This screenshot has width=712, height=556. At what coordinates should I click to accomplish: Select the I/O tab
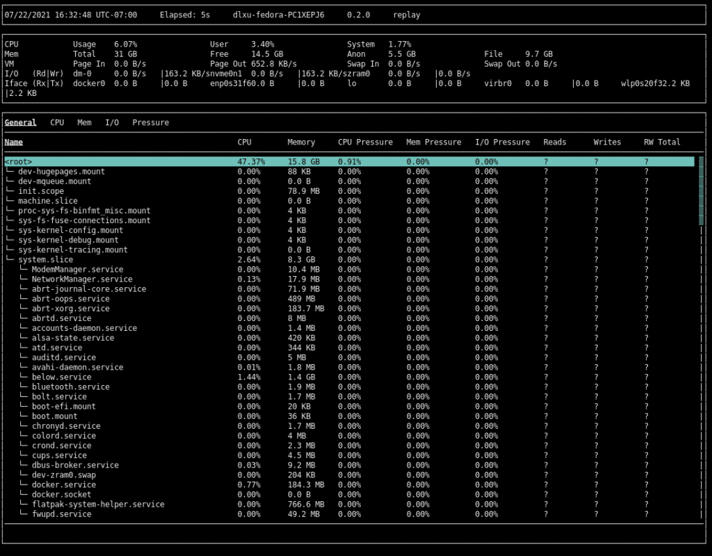(112, 122)
